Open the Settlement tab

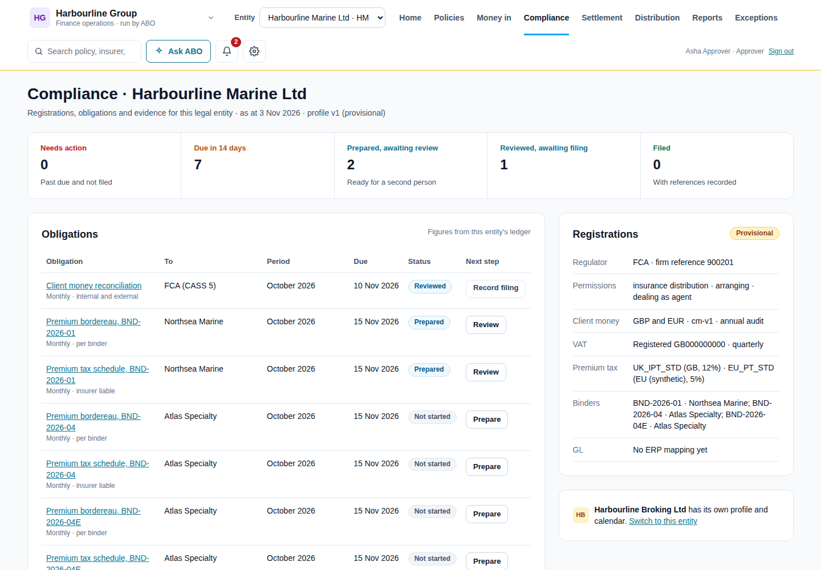point(601,18)
